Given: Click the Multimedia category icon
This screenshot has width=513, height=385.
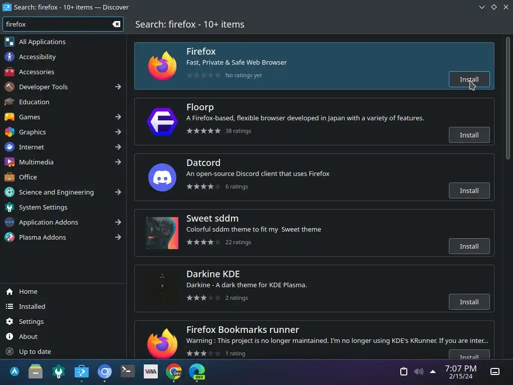Looking at the screenshot, I should pos(10,162).
